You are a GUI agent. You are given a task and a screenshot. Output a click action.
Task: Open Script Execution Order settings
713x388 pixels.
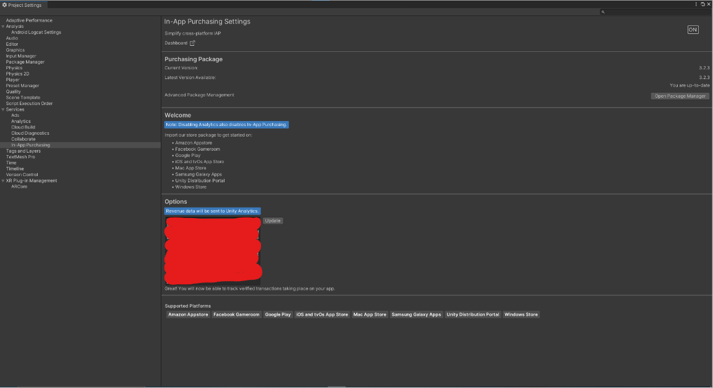tap(29, 103)
